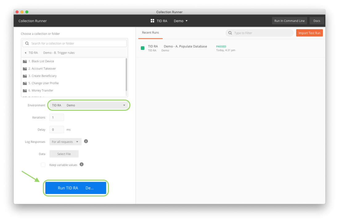Image resolution: width=339 pixels, height=222 pixels.
Task: Click the filter search magnifier icon
Action: pyautogui.click(x=230, y=33)
